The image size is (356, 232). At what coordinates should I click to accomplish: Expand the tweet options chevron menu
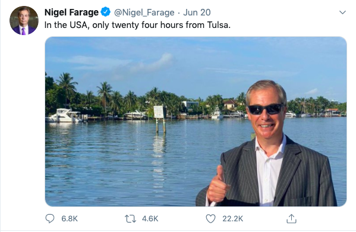(x=342, y=12)
